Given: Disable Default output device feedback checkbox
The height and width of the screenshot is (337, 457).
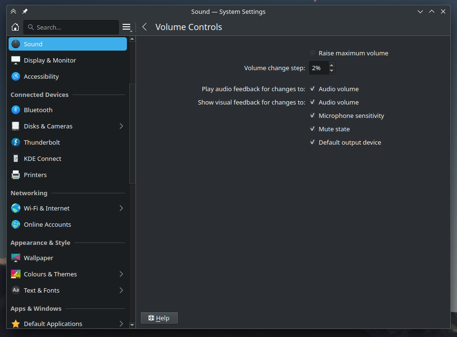Looking at the screenshot, I should pos(313,142).
